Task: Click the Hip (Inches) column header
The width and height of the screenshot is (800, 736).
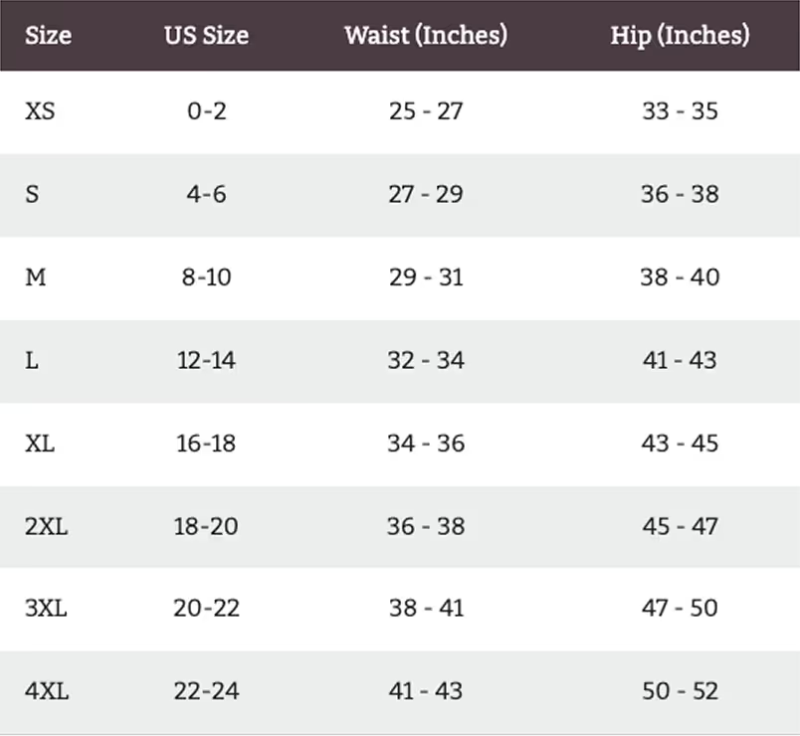Action: (680, 36)
